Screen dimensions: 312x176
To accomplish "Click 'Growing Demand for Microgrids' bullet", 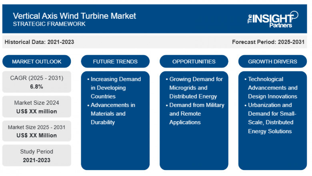I will (194, 88).
